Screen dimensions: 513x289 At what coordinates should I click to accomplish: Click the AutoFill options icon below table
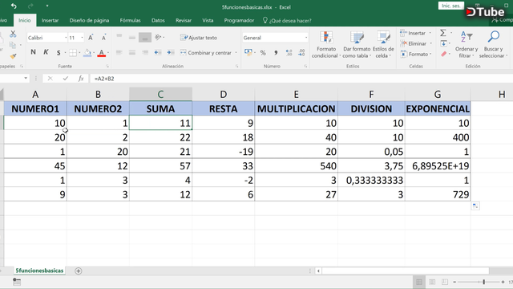click(x=475, y=206)
